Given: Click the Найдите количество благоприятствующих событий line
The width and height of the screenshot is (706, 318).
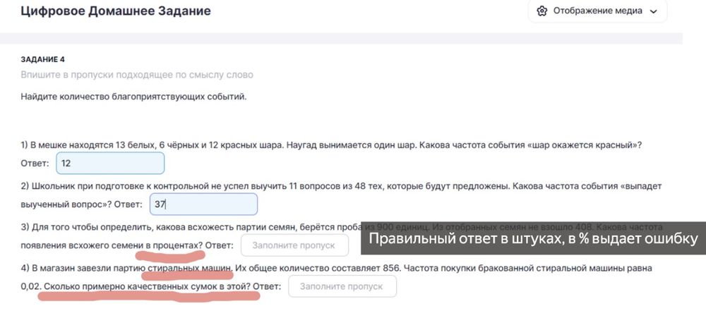Looking at the screenshot, I should (x=133, y=97).
